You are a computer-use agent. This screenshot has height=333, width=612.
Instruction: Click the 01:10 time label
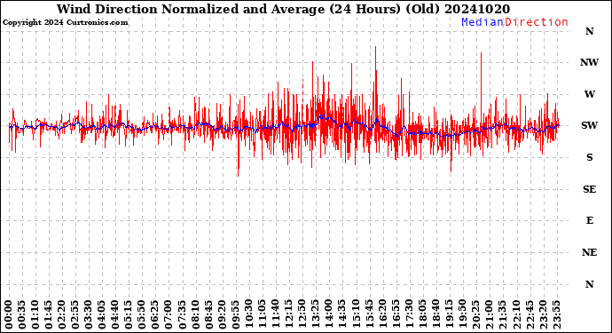[x=35, y=314]
